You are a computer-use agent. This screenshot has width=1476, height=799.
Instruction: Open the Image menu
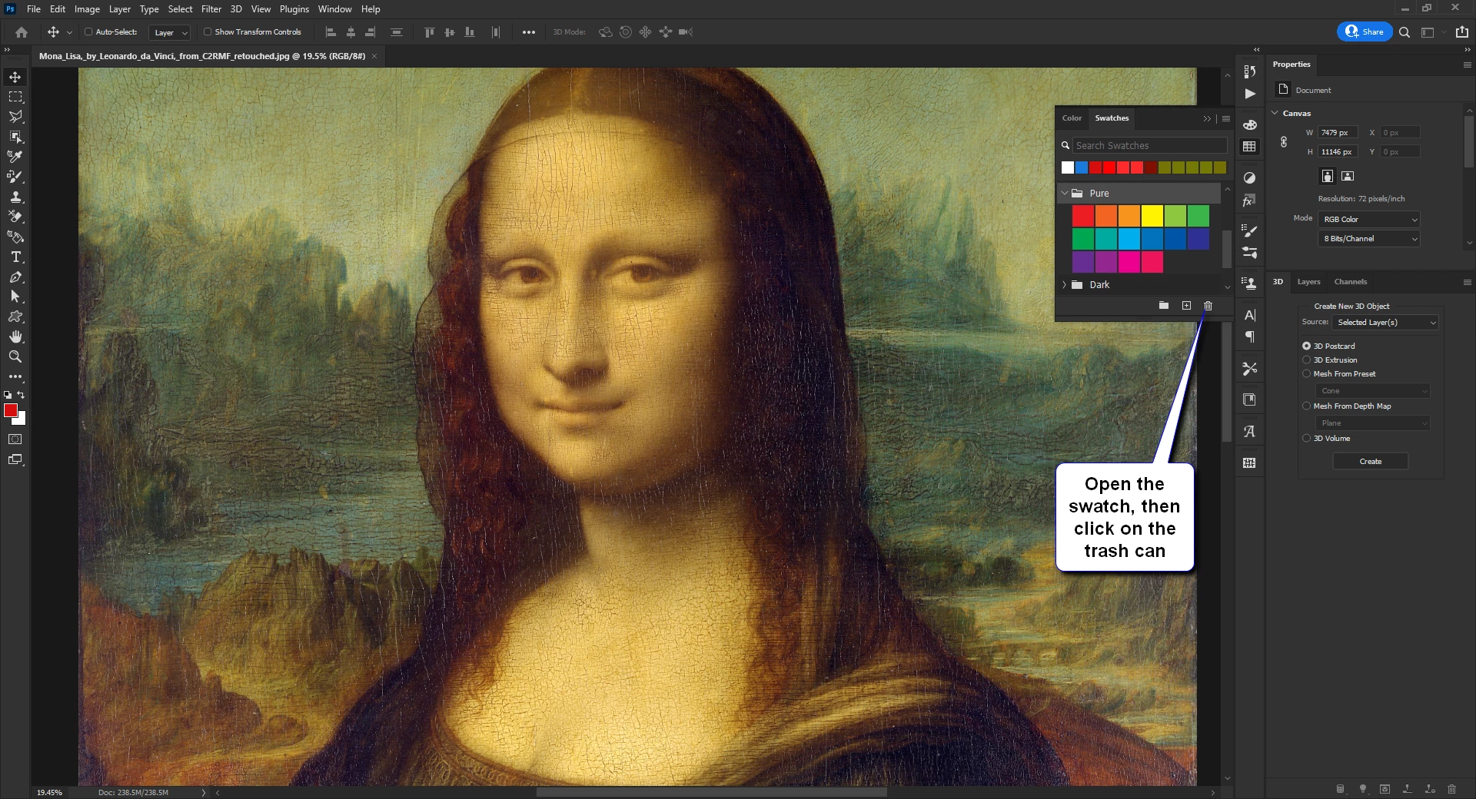pyautogui.click(x=87, y=9)
